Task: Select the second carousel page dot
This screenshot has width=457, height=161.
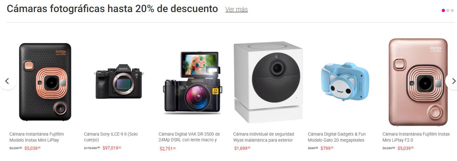Action: [x=448, y=10]
